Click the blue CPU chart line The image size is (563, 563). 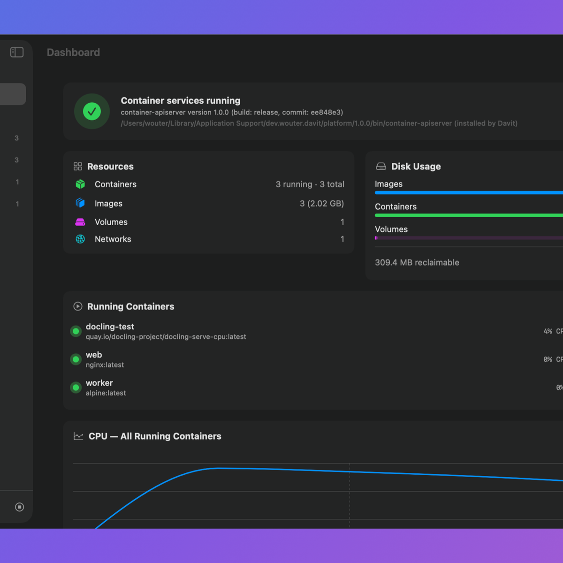coord(328,471)
